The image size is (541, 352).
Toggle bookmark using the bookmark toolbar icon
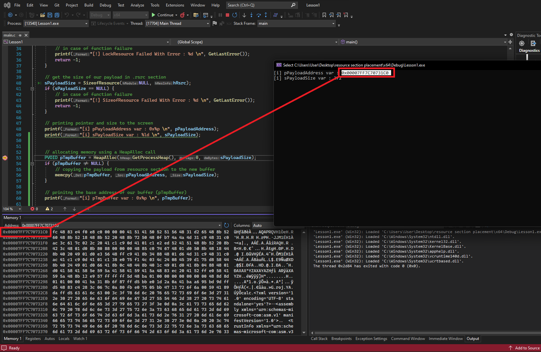click(x=324, y=15)
